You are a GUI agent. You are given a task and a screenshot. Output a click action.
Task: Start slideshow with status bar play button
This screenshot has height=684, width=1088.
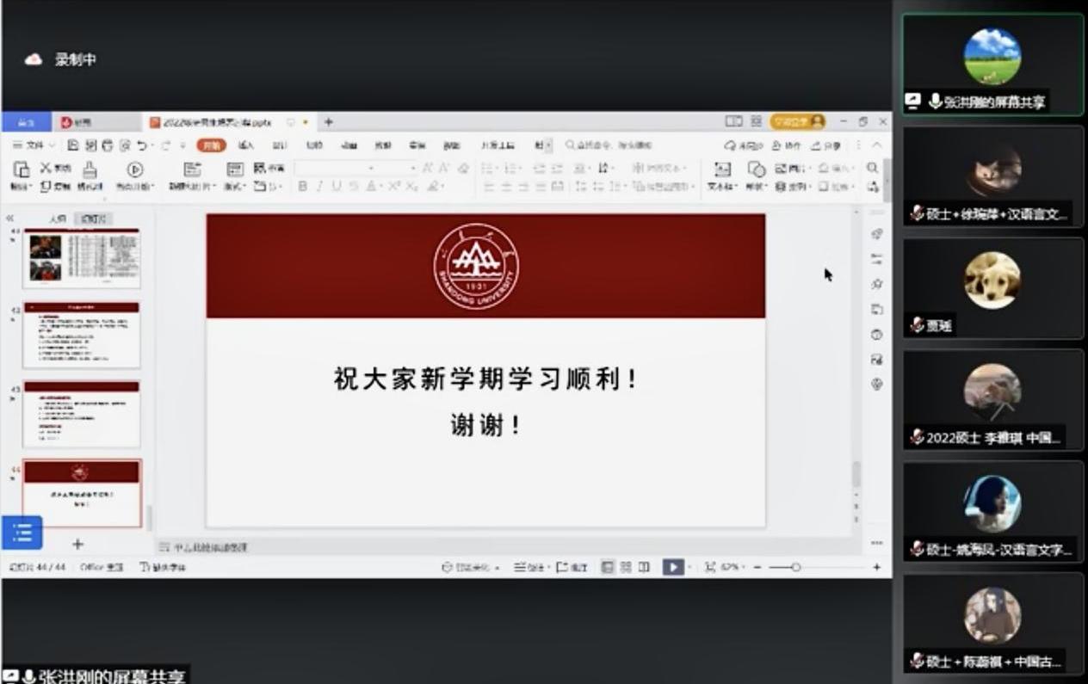(x=673, y=567)
